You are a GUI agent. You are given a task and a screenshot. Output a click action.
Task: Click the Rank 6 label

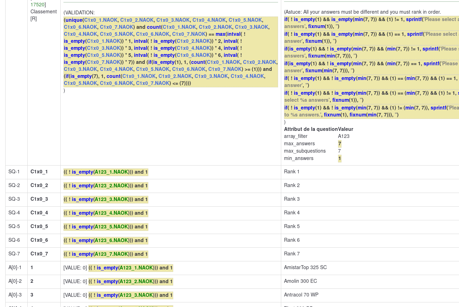pos(292,240)
